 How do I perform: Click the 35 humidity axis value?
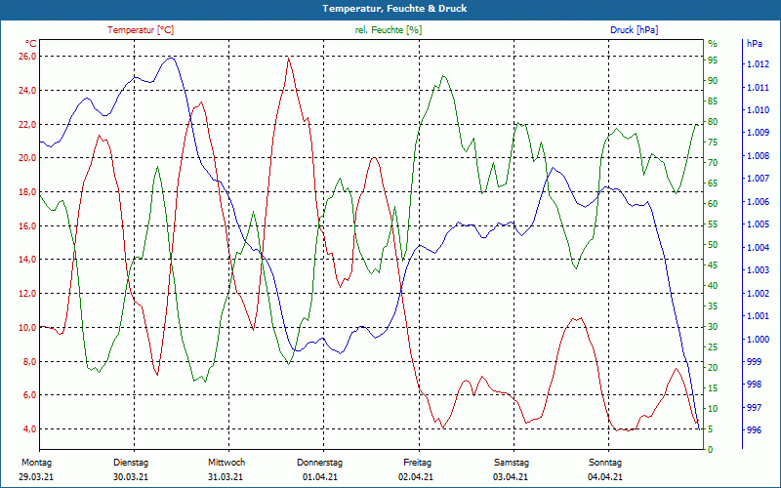point(713,306)
